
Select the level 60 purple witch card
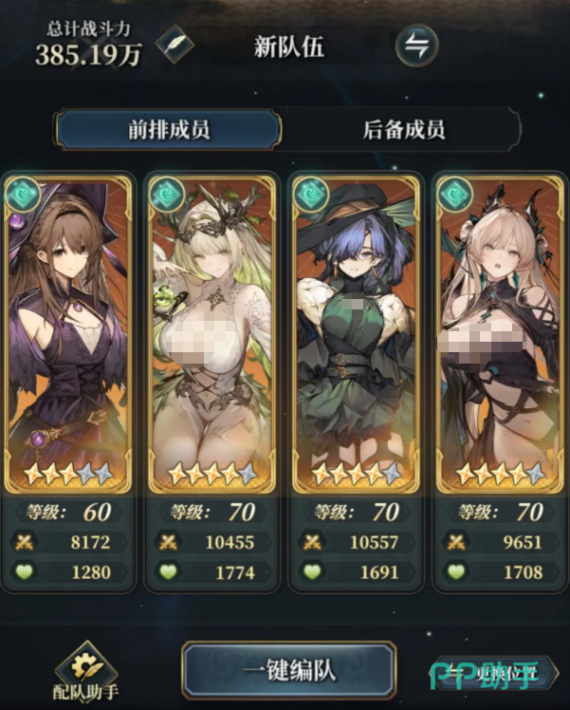68,334
